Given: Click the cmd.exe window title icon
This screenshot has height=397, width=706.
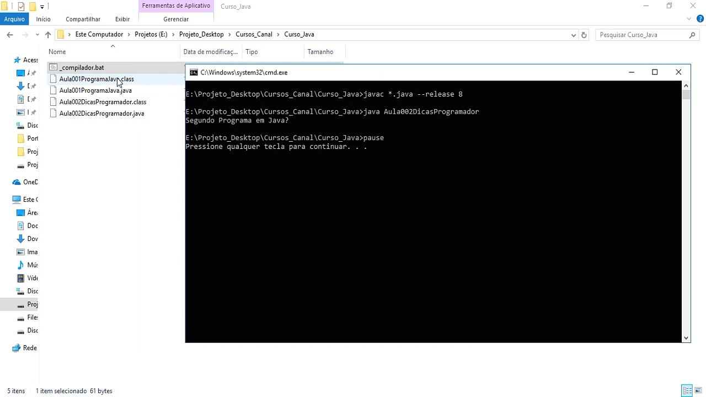Looking at the screenshot, I should coord(194,72).
